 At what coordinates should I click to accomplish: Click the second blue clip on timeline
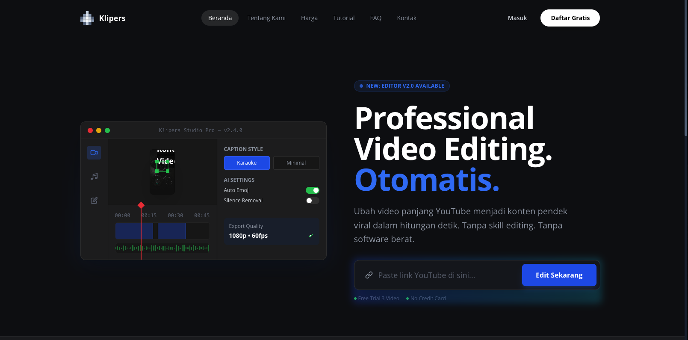point(171,231)
